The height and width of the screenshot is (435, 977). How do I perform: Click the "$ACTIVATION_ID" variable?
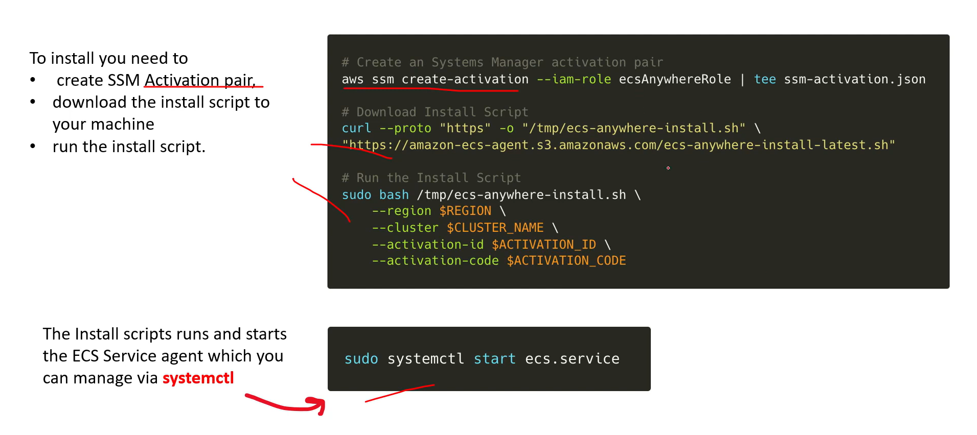click(x=544, y=245)
